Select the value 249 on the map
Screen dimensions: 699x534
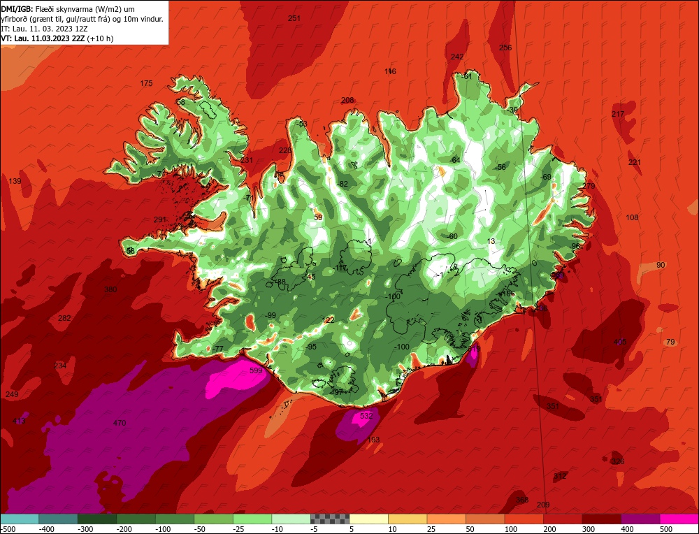[x=12, y=394]
